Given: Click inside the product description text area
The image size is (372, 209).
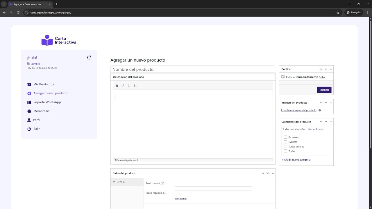Looking at the screenshot, I should (x=193, y=124).
